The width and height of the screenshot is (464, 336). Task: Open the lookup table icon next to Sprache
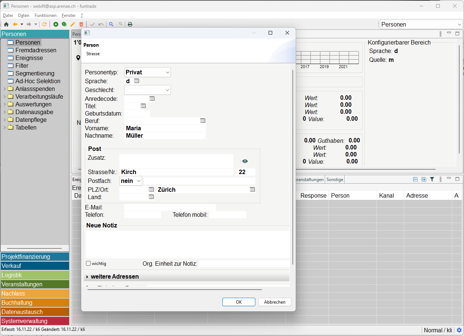pyautogui.click(x=137, y=81)
